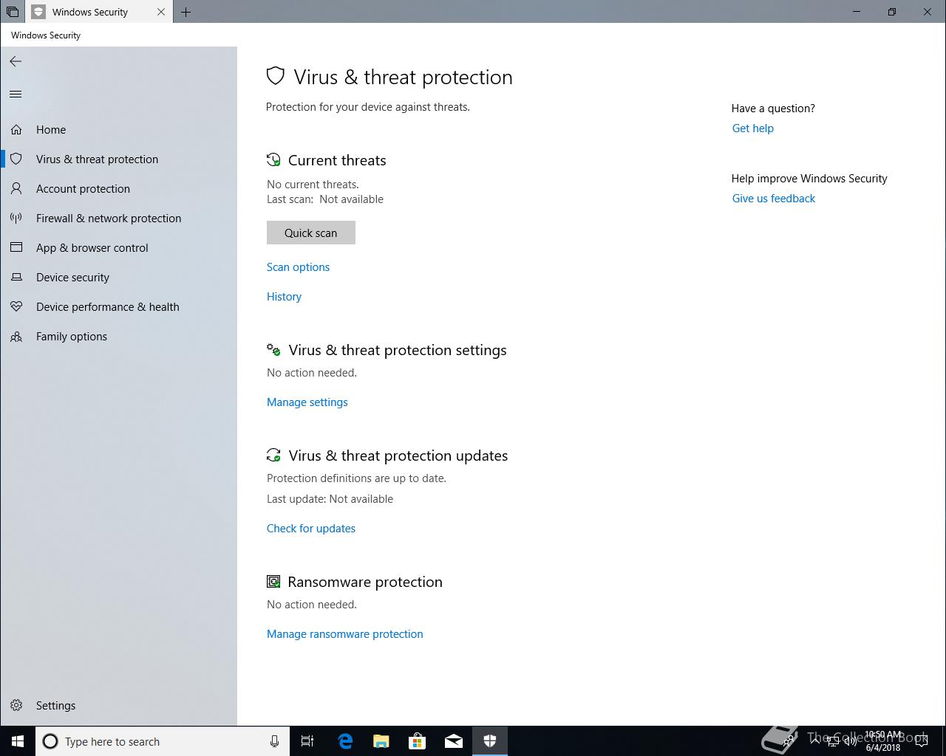The image size is (946, 756).
Task: Click the Home house icon
Action: pos(16,129)
